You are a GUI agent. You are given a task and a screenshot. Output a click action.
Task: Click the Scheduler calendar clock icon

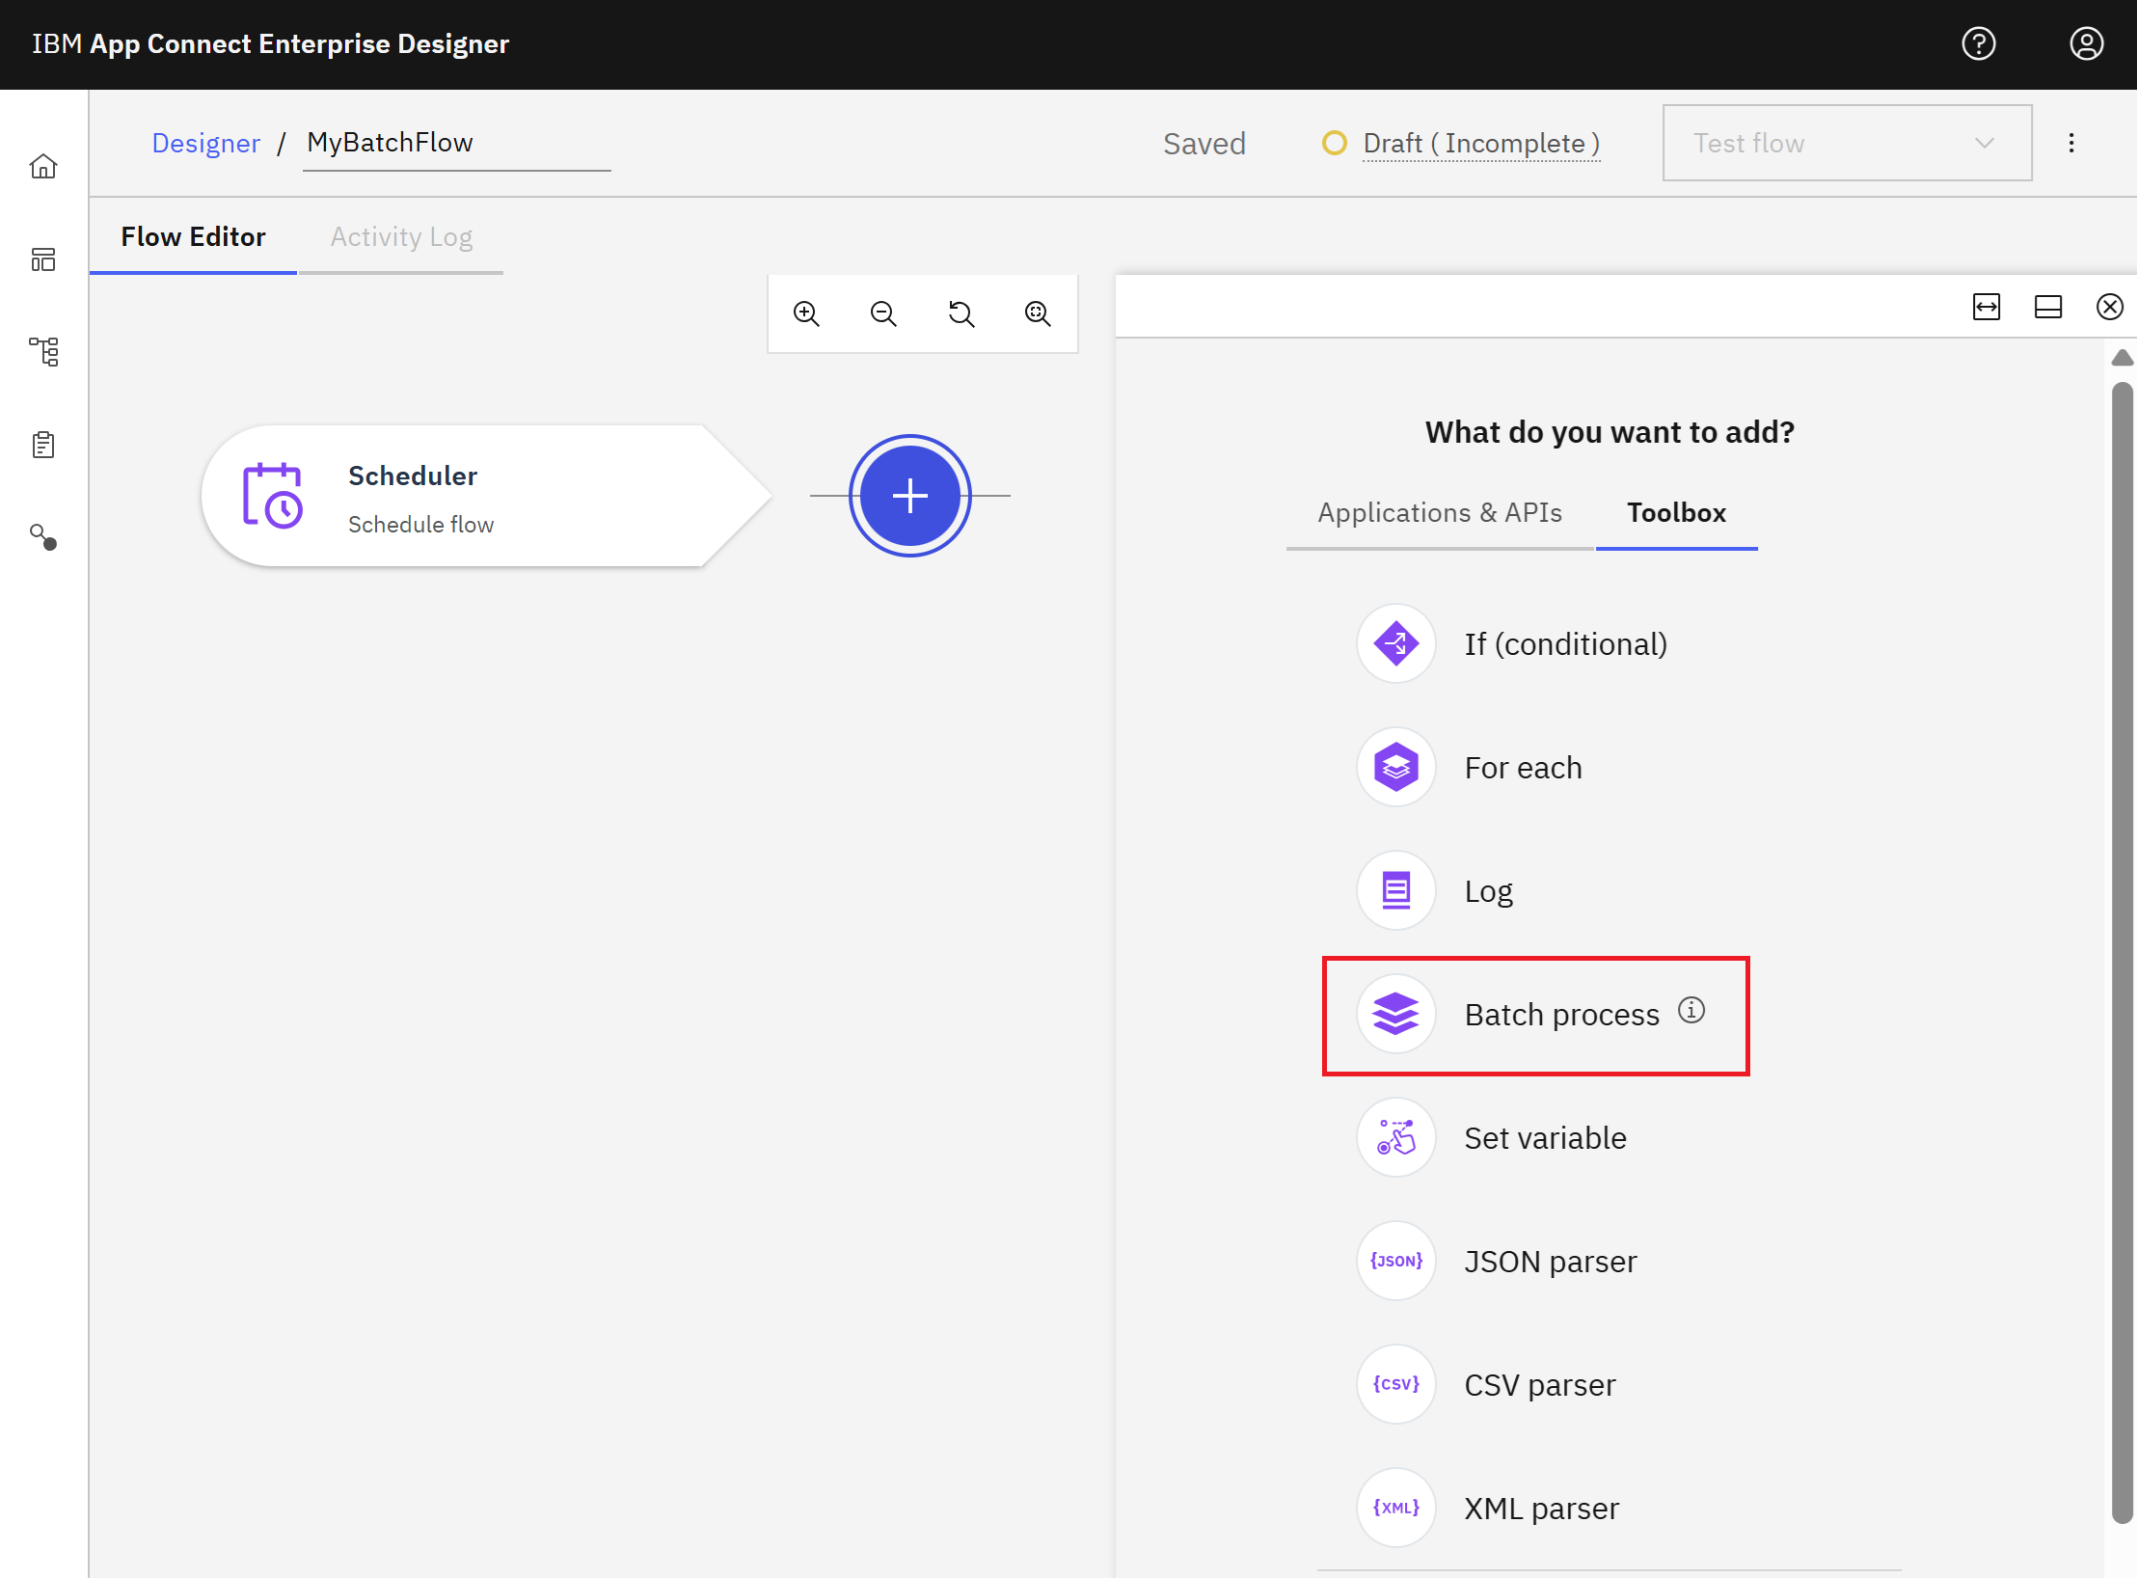click(x=272, y=496)
